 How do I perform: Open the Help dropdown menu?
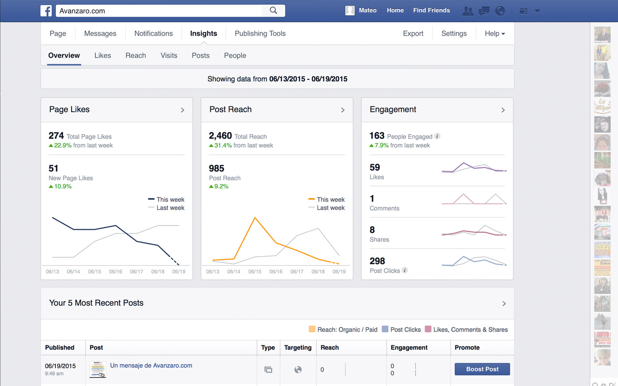(495, 33)
